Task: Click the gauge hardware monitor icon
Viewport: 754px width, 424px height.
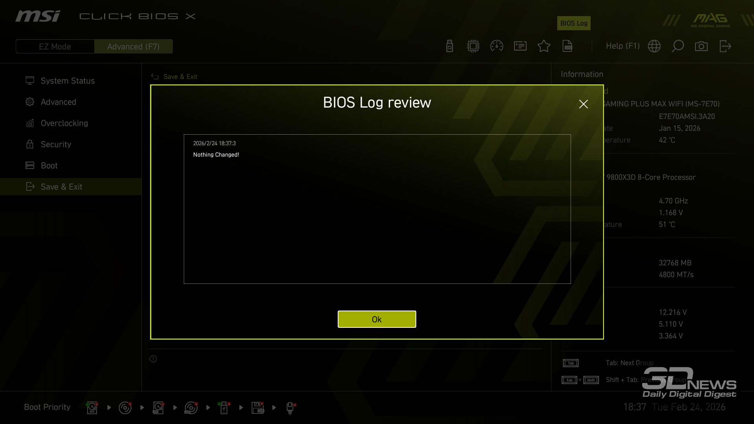Action: 497,46
